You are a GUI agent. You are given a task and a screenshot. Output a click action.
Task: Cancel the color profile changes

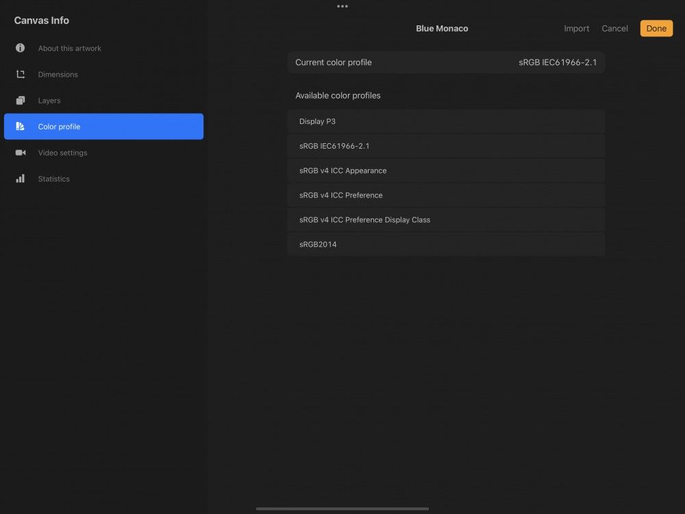click(x=614, y=28)
